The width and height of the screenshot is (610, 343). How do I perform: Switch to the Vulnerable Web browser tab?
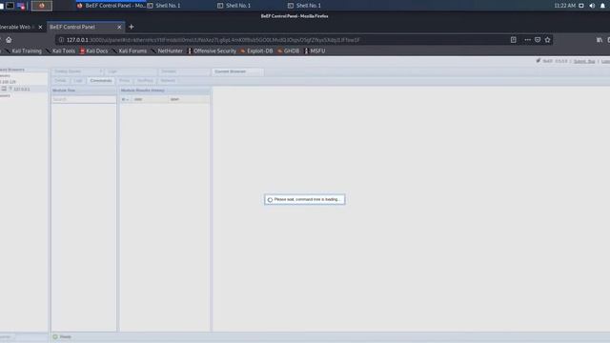click(16, 27)
